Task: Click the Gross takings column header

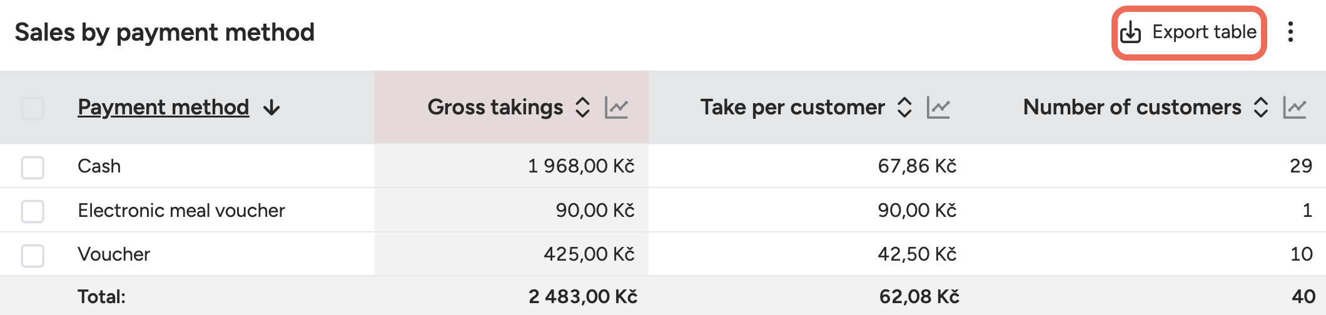Action: click(x=495, y=107)
